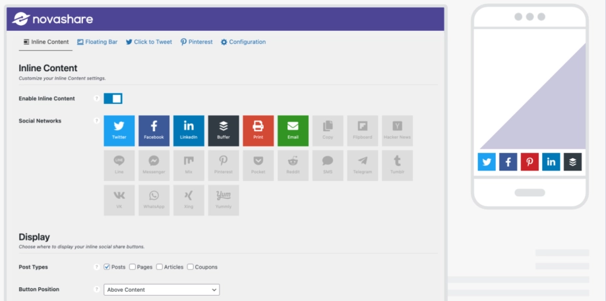
Task: Enable the Mix network tile
Action: pyautogui.click(x=189, y=165)
